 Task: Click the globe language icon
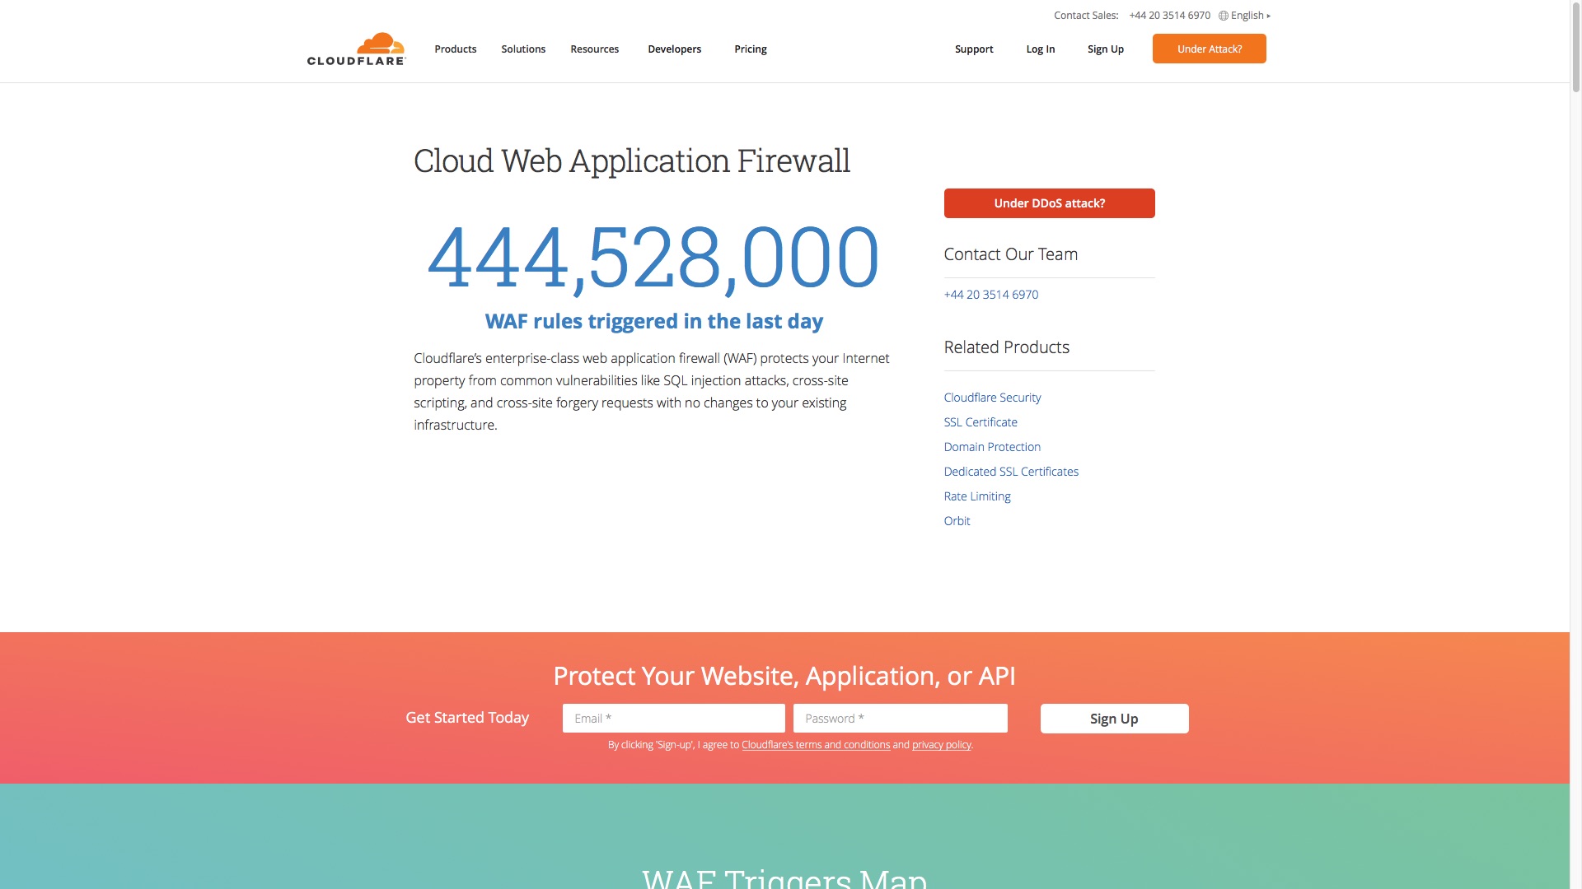1224,16
